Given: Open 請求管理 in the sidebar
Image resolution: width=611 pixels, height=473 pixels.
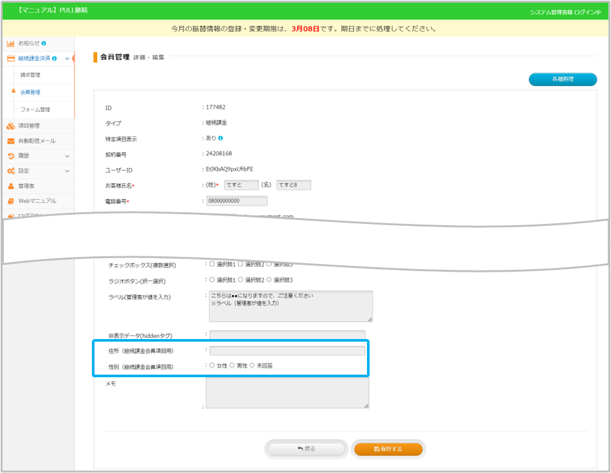Looking at the screenshot, I should click(30, 75).
